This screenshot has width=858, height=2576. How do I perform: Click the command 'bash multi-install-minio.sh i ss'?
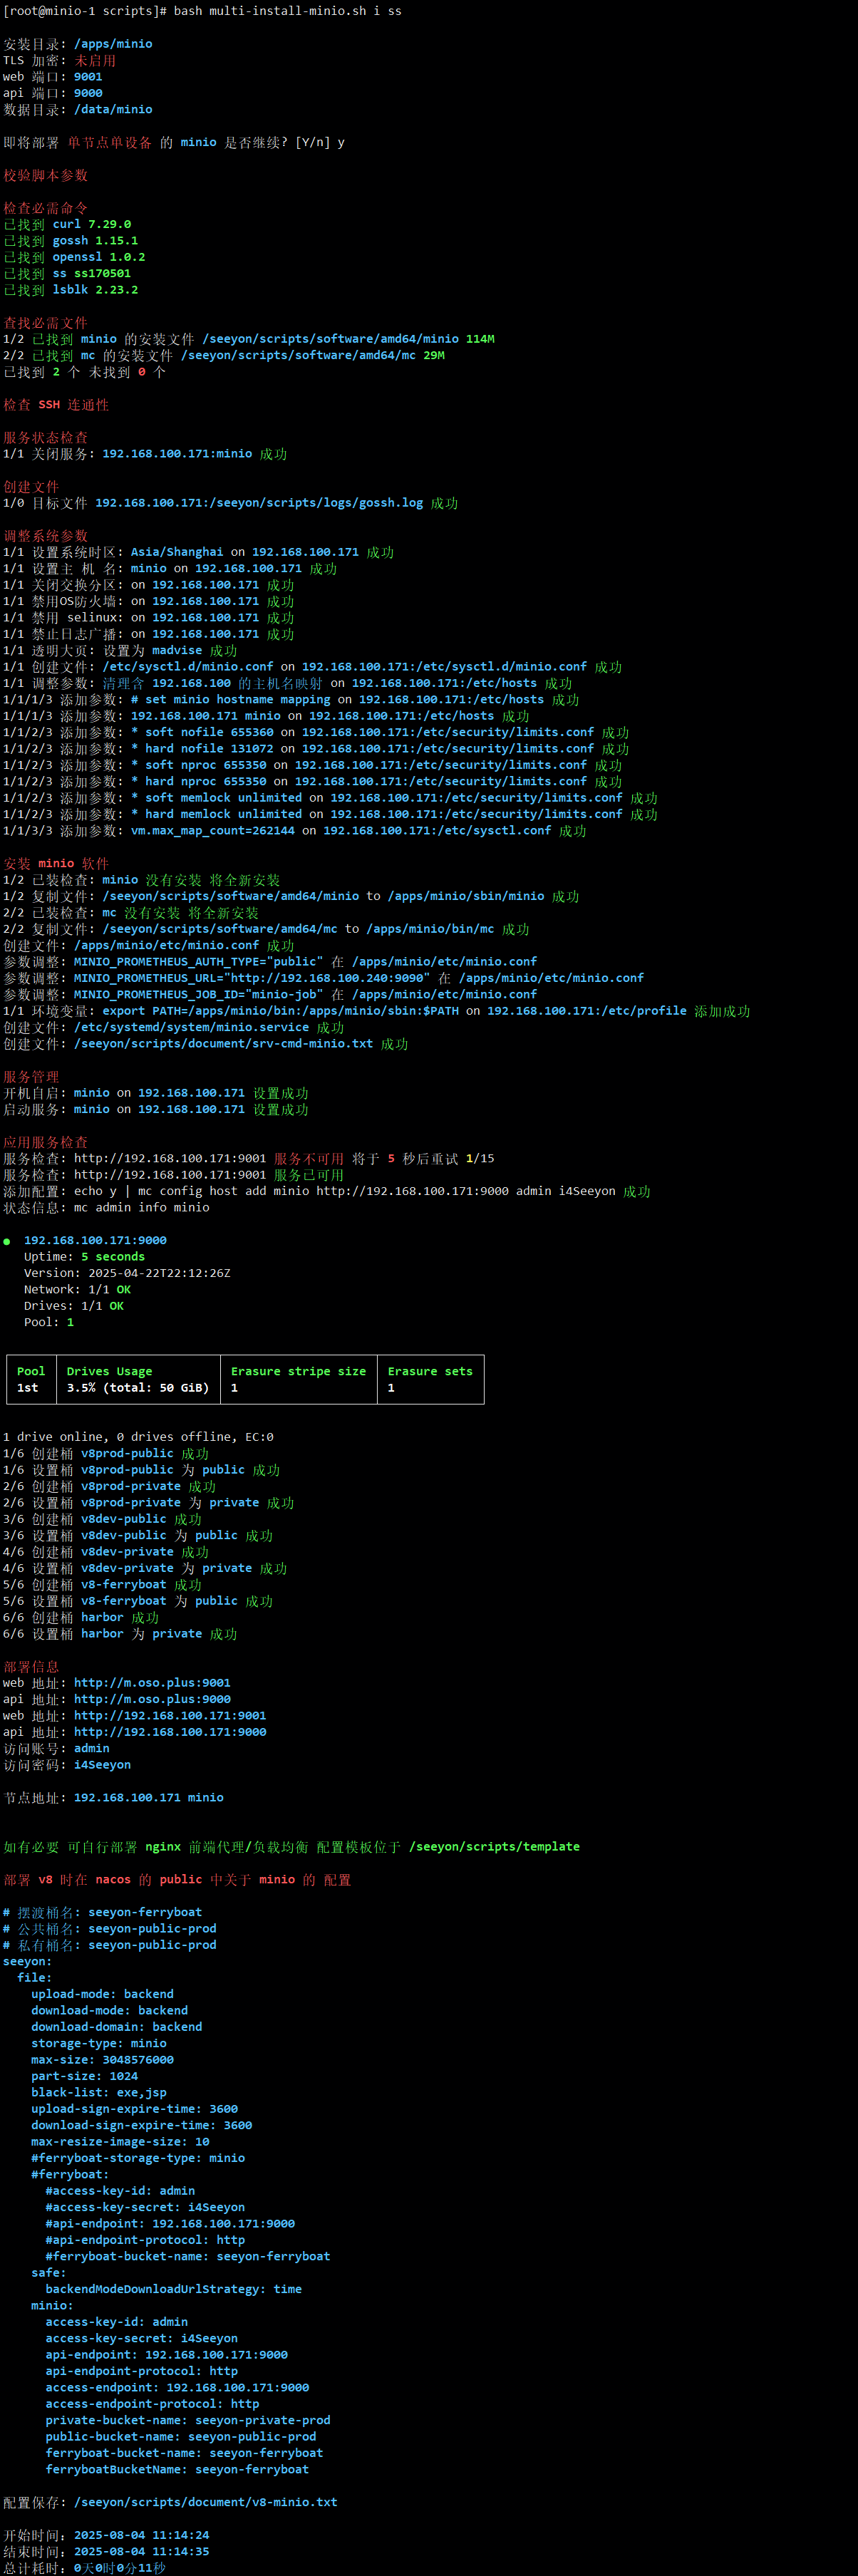coord(288,11)
